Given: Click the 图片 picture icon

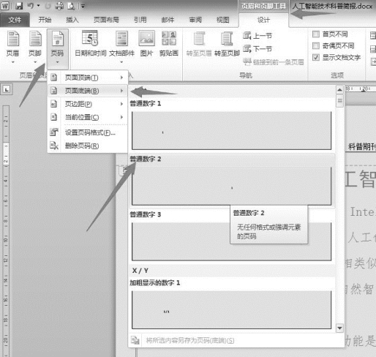Looking at the screenshot, I should point(146,44).
